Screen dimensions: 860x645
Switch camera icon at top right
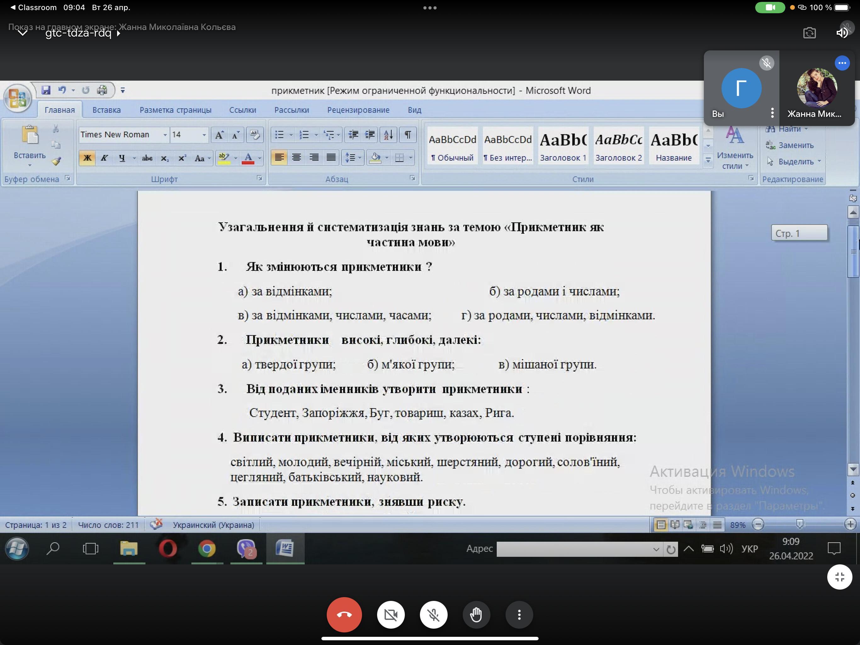809,33
